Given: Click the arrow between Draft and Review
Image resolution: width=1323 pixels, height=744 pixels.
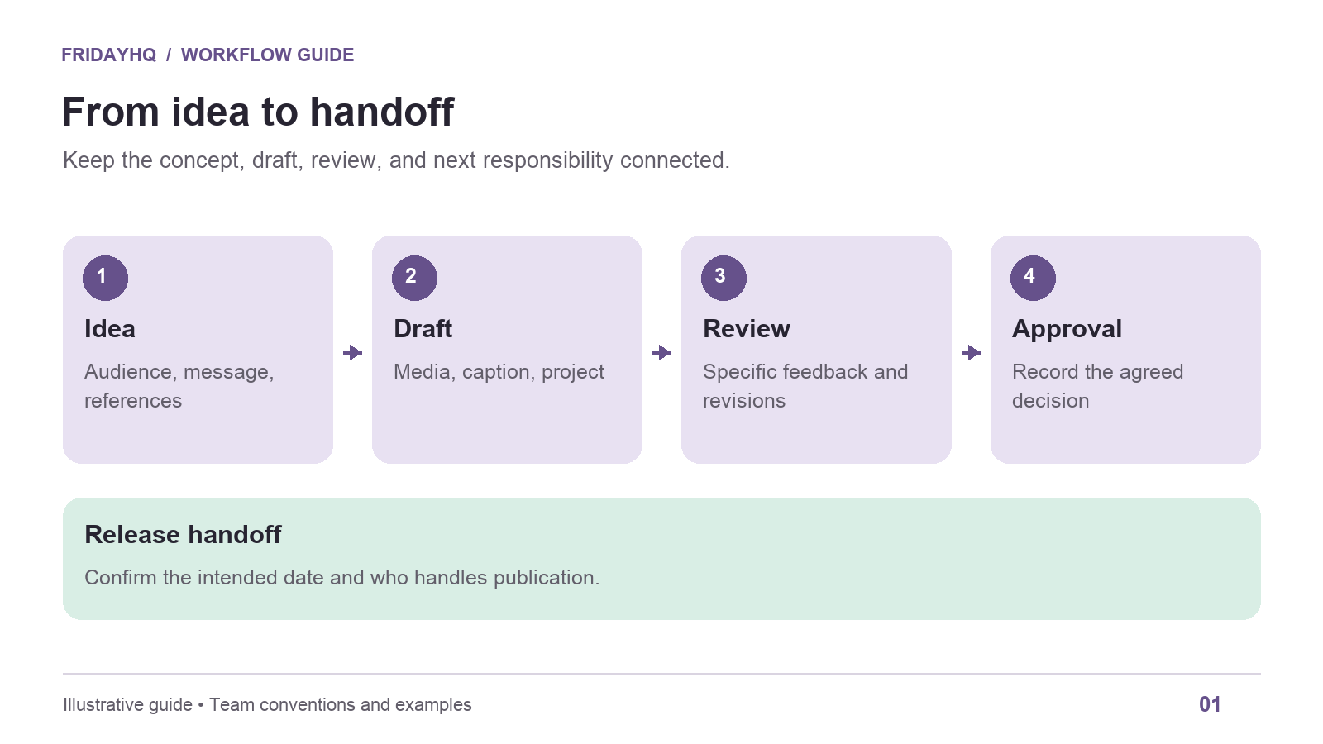Looking at the screenshot, I should click(x=662, y=353).
